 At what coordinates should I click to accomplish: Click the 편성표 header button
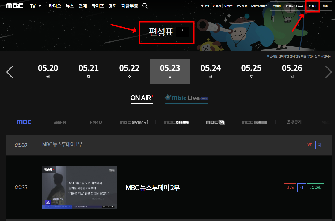coord(313,6)
